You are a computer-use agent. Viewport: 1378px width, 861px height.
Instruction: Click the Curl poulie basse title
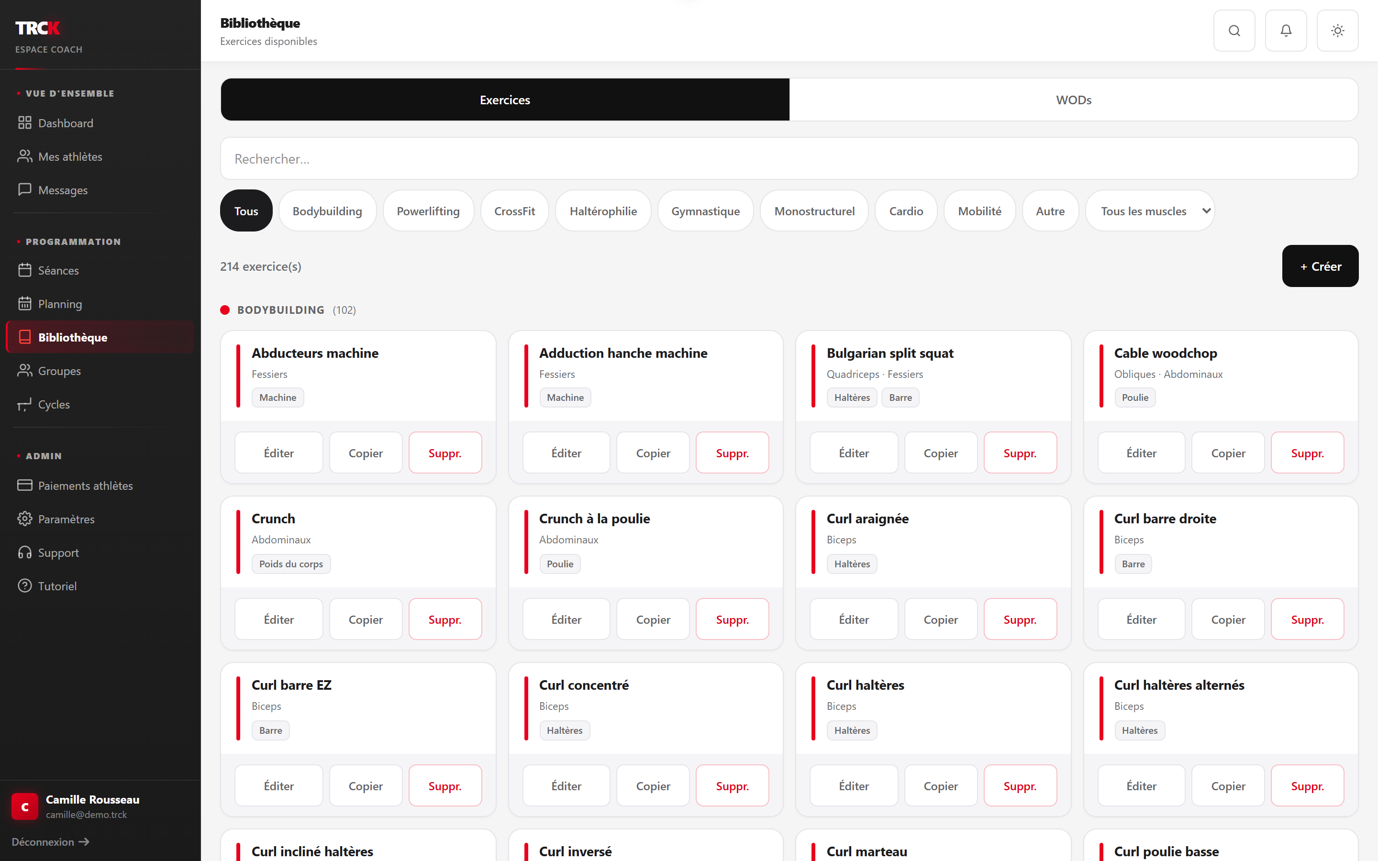[x=1166, y=851]
